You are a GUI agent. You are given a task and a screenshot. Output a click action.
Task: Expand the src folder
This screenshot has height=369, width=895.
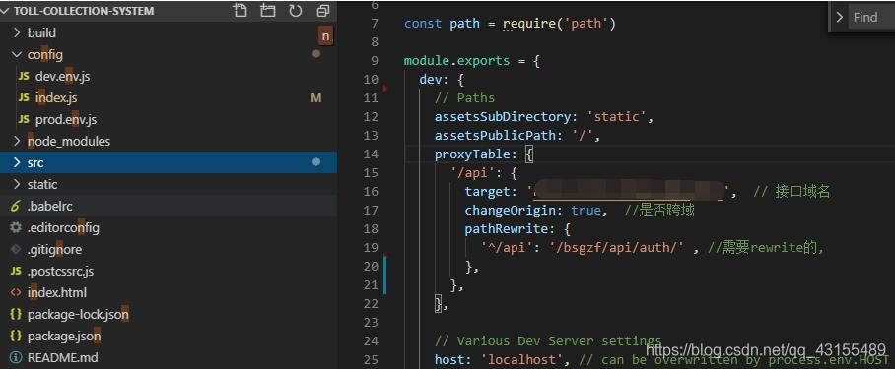[169, 162]
